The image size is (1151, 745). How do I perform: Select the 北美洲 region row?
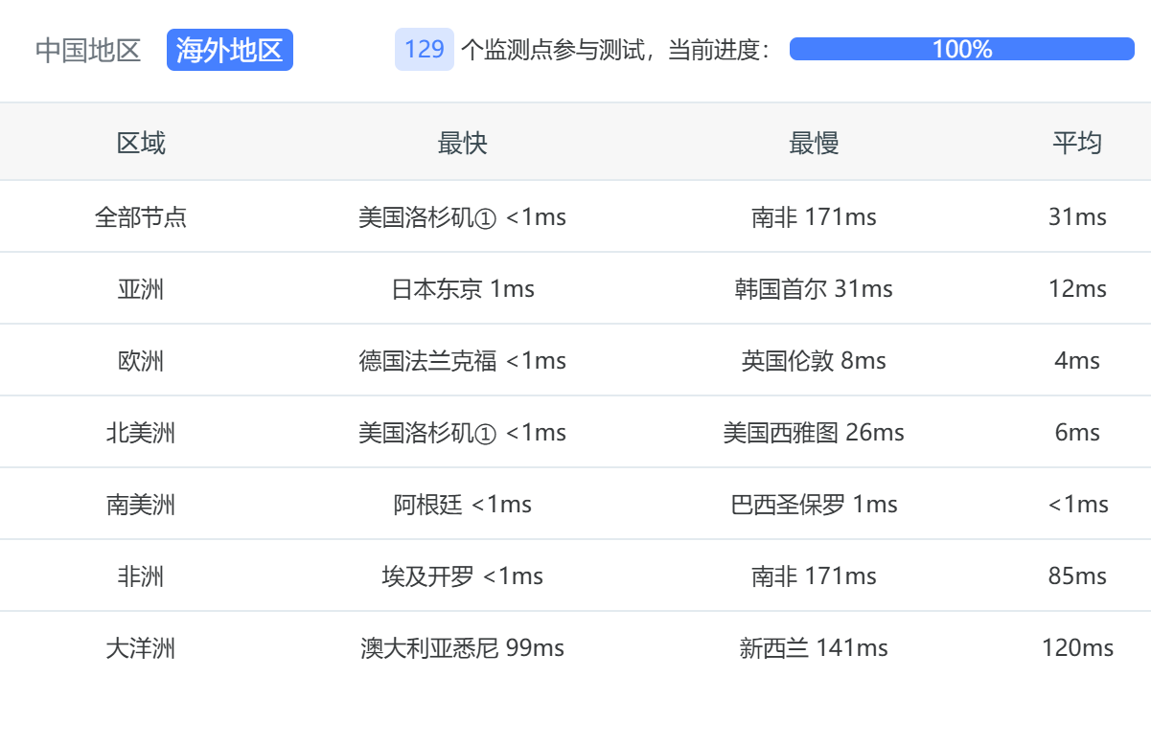141,433
